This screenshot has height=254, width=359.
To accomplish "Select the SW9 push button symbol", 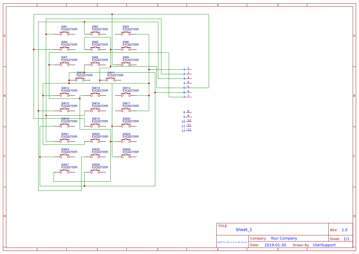I will [x=126, y=64].
